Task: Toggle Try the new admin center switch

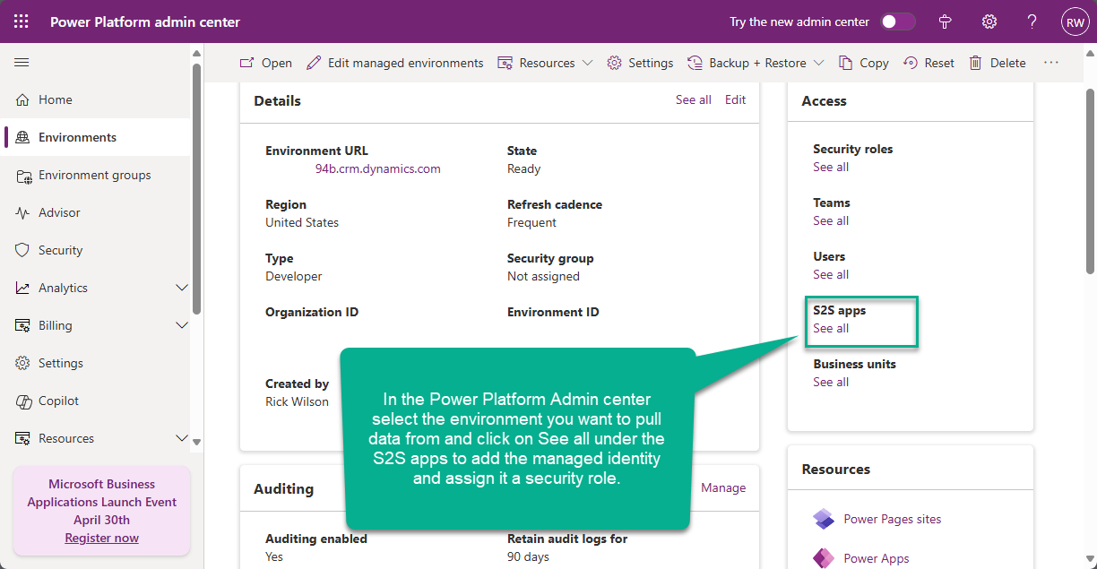Action: 898,22
